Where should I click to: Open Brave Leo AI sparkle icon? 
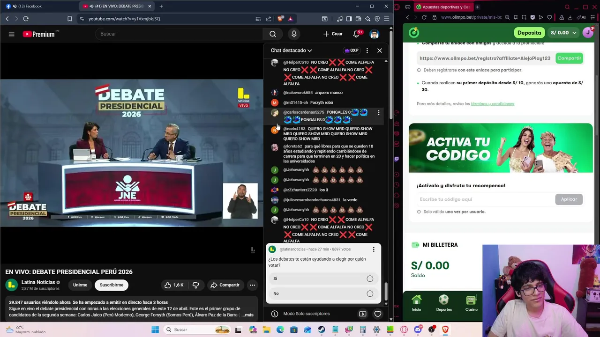point(367,19)
